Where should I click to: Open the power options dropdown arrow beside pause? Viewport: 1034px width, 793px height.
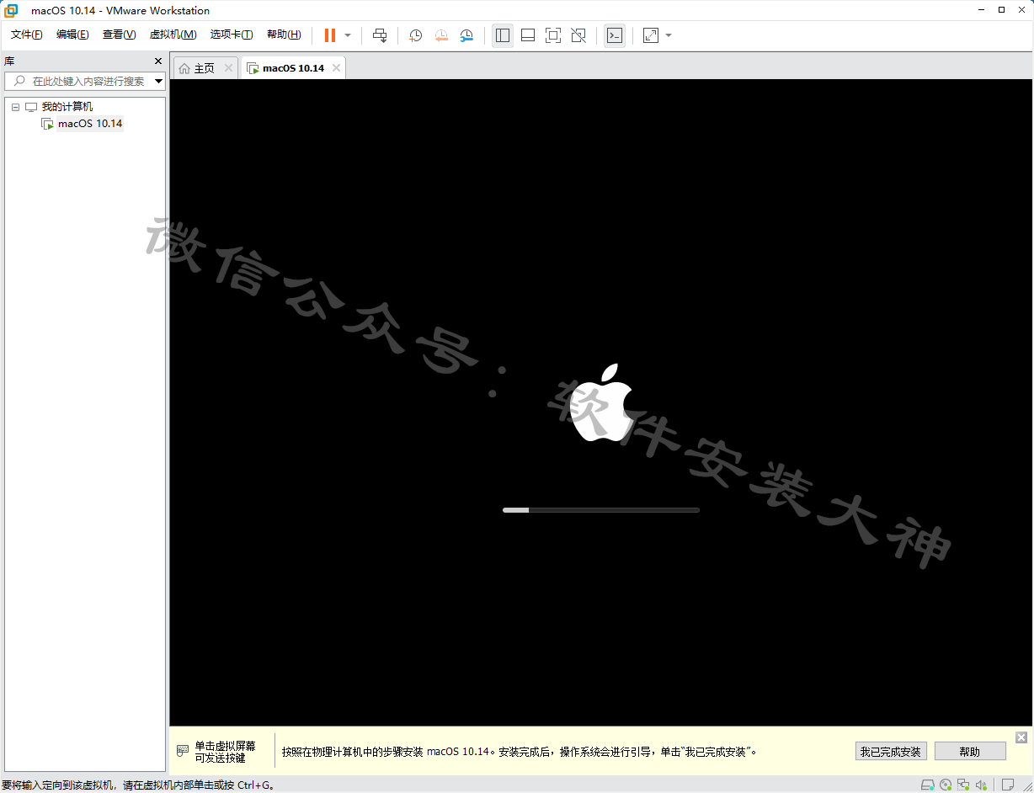[x=348, y=35]
